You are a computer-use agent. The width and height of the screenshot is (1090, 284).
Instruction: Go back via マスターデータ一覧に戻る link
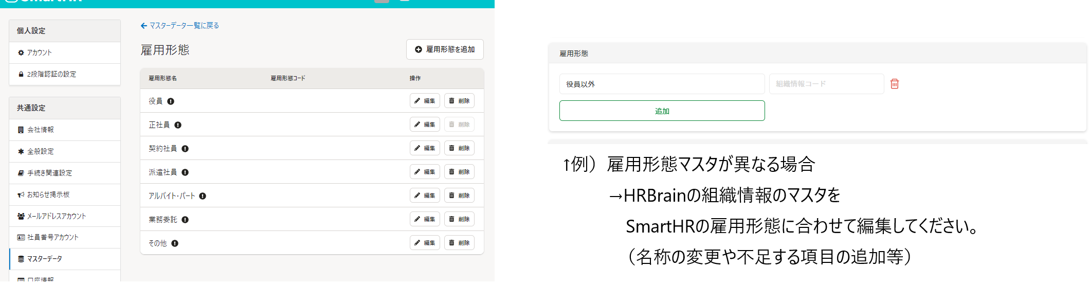point(180,25)
